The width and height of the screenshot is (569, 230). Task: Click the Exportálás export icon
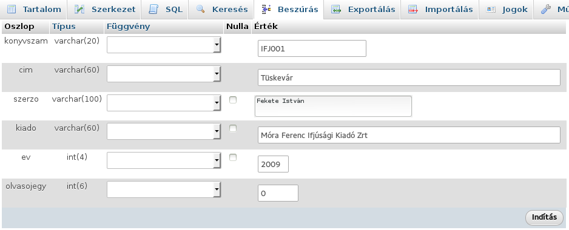click(336, 9)
